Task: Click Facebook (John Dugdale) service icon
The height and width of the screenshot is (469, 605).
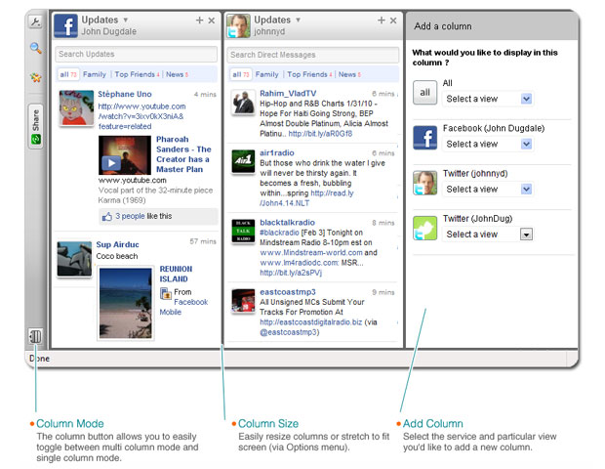Action: (x=424, y=138)
